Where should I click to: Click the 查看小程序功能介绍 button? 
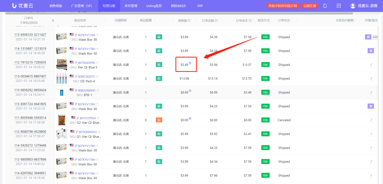tap(283, 6)
